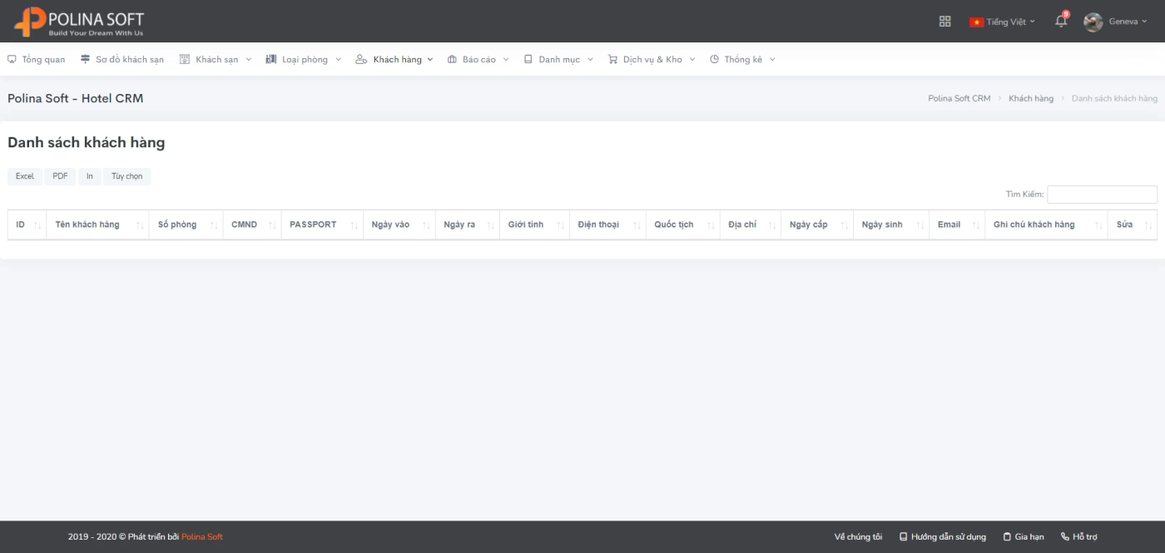
Task: Open the Hỗ trợ support link
Action: click(x=1079, y=537)
